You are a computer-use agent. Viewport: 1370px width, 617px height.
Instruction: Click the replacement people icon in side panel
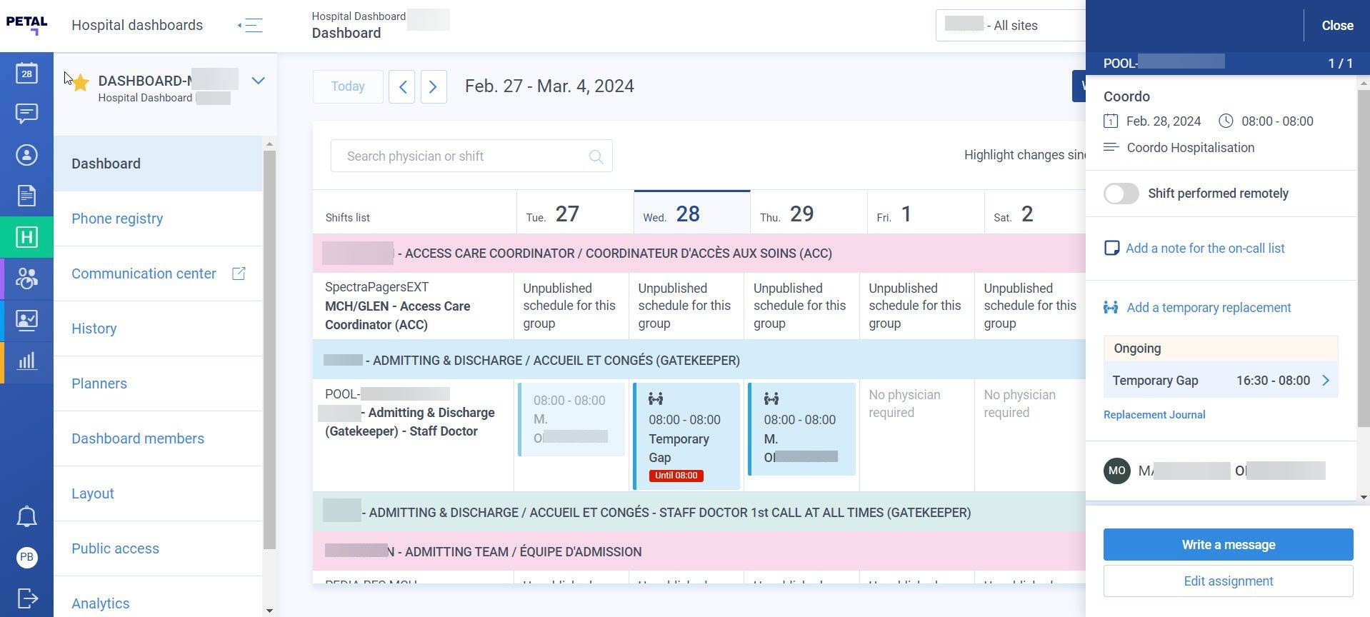click(x=1111, y=308)
